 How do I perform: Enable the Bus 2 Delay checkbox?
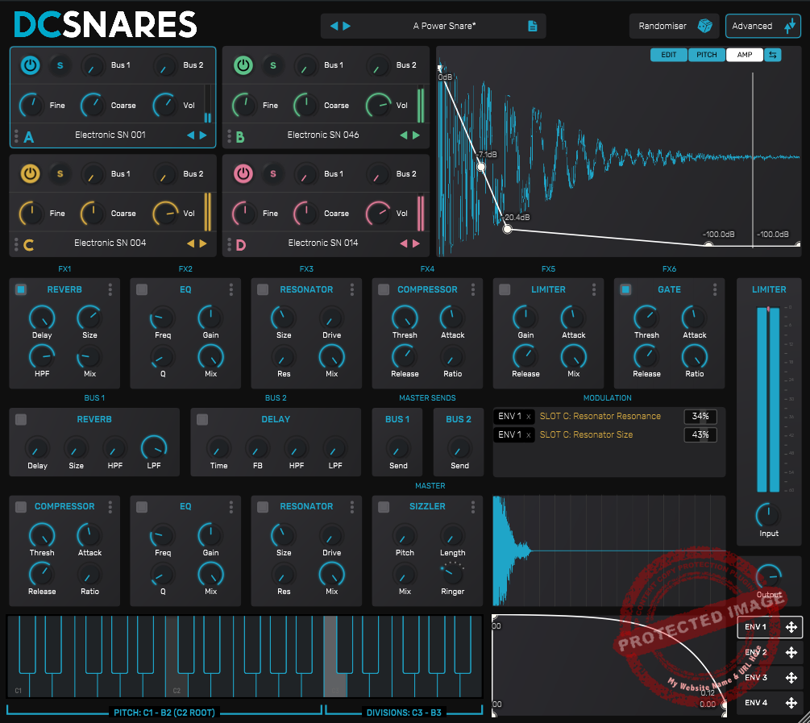point(202,419)
